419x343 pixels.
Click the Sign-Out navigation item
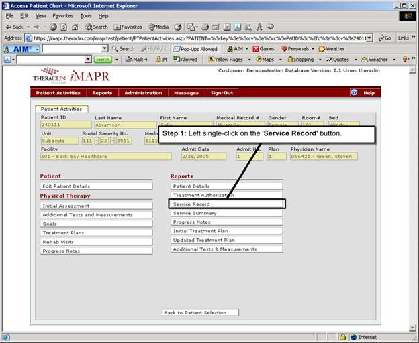(222, 93)
